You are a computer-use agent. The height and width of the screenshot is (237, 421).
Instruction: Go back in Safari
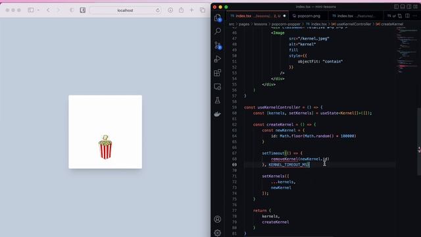48,11
